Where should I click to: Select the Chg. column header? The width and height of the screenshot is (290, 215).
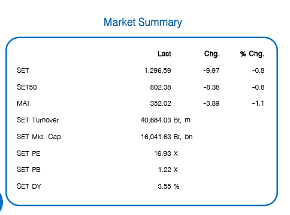tap(212, 54)
